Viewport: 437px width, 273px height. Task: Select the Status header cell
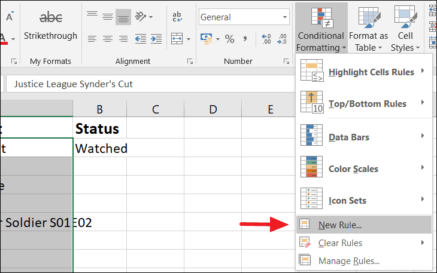pos(100,128)
